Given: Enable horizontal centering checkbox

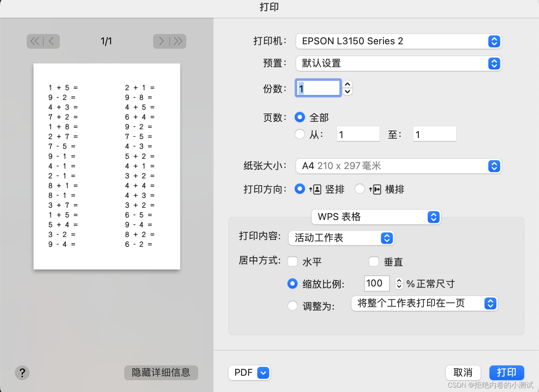Looking at the screenshot, I should 292,261.
